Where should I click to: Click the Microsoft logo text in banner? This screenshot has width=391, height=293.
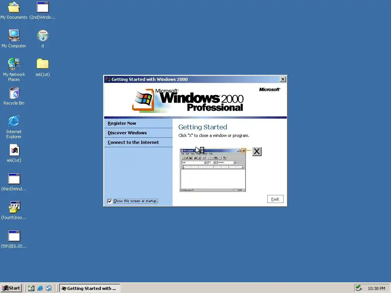(x=270, y=89)
